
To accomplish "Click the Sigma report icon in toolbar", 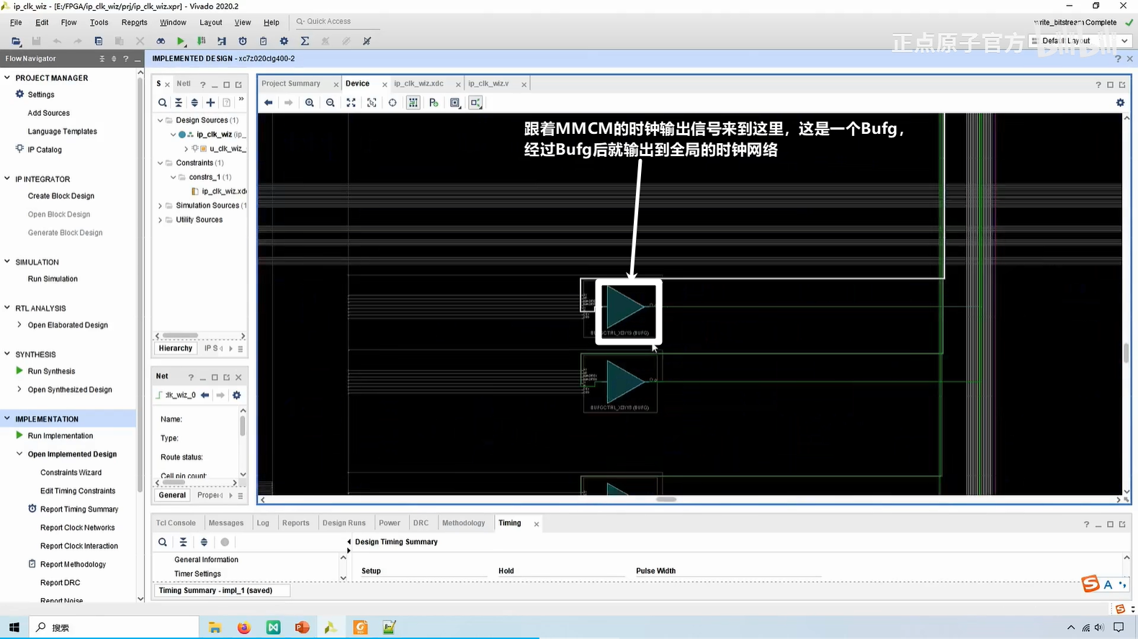I will click(305, 41).
